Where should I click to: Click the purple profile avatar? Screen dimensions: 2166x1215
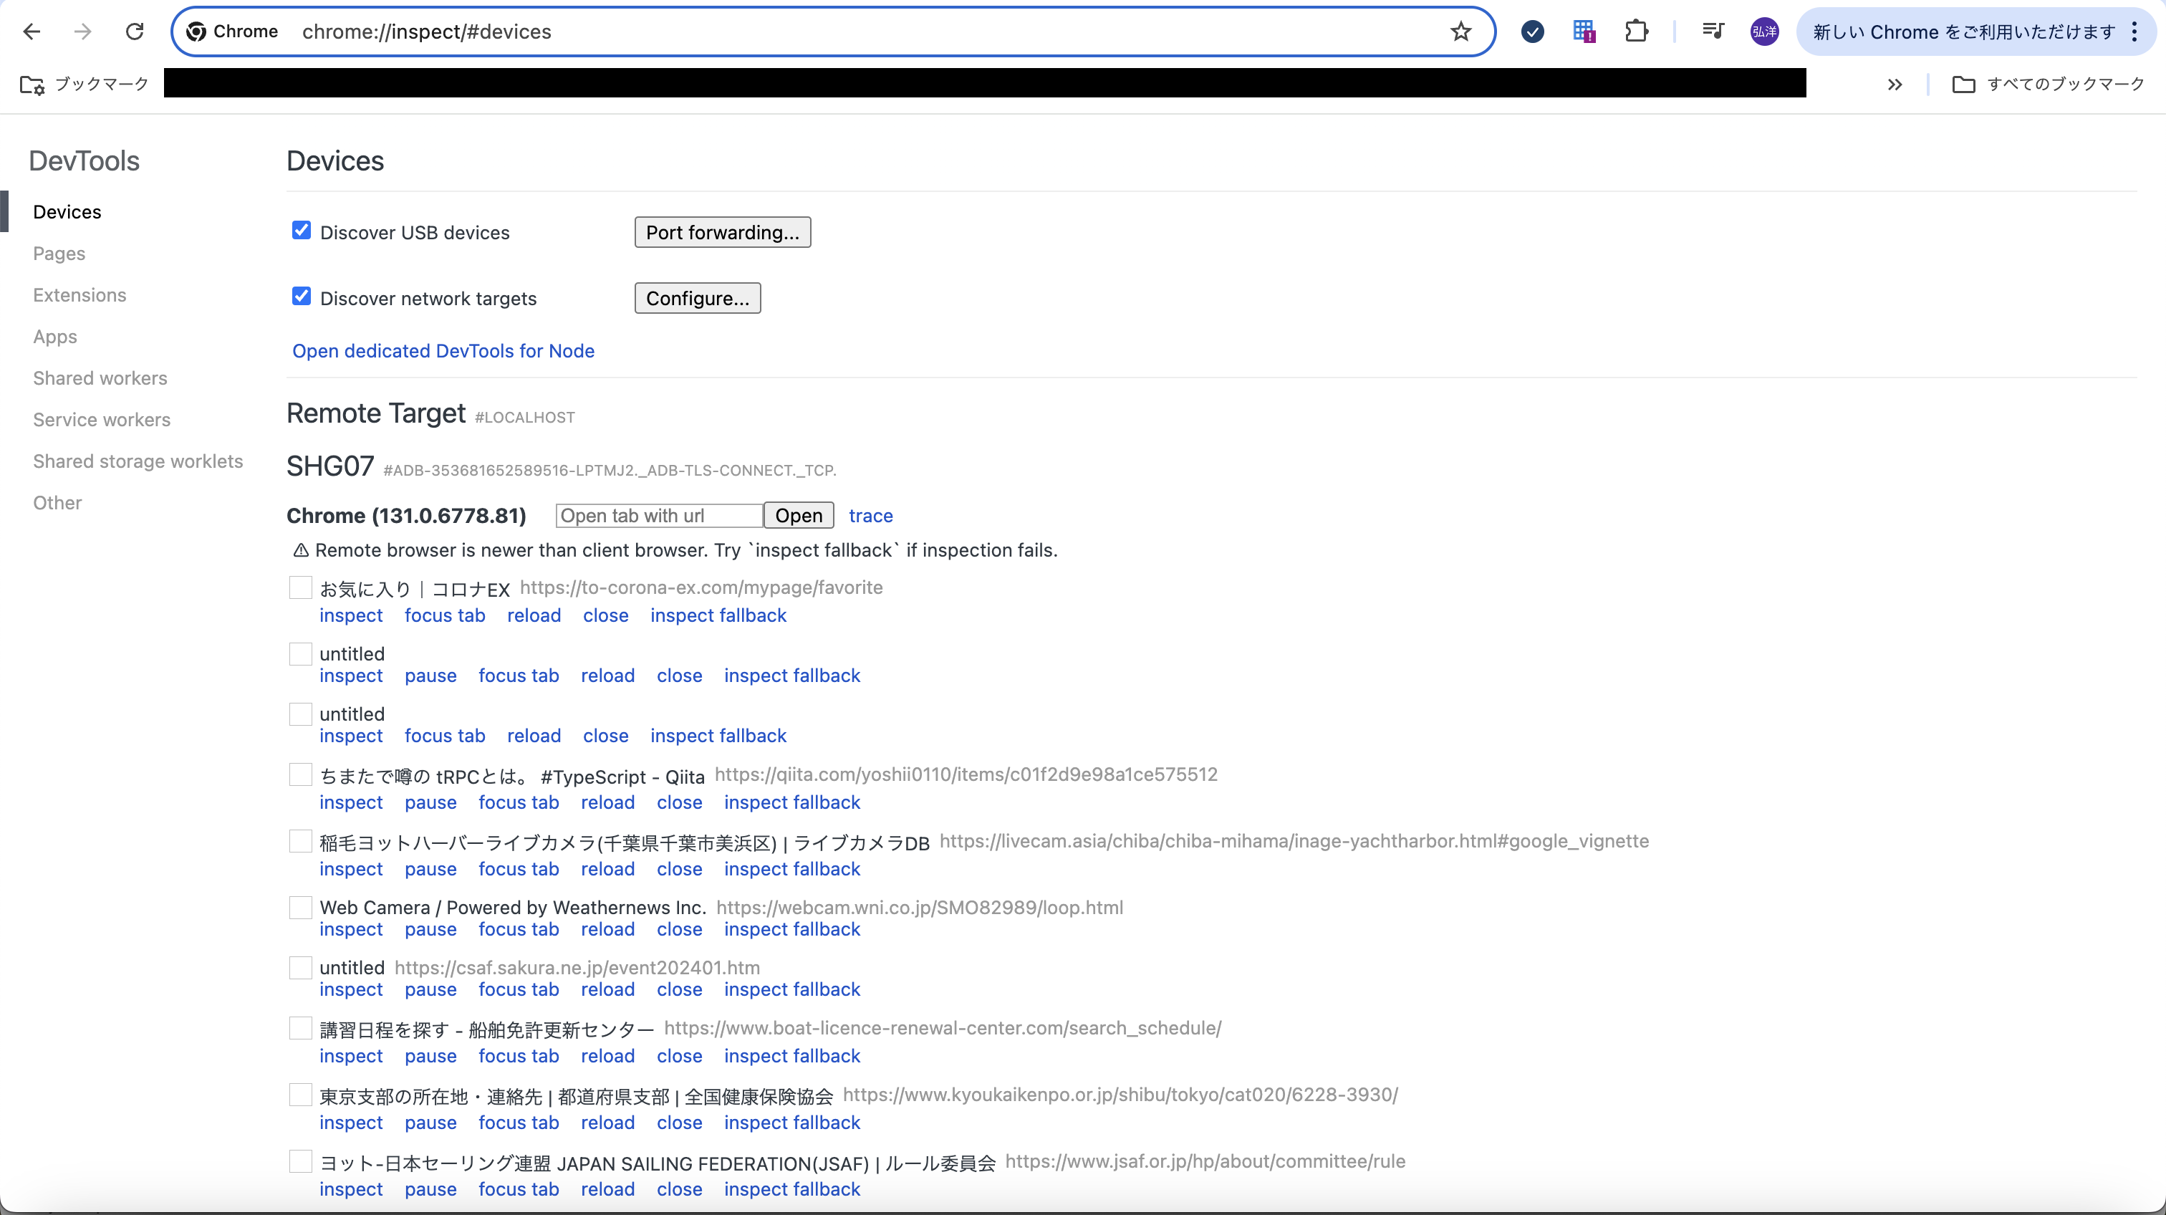(1764, 32)
